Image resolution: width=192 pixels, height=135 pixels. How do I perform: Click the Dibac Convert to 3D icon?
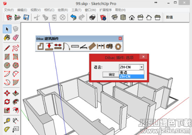[109, 46]
